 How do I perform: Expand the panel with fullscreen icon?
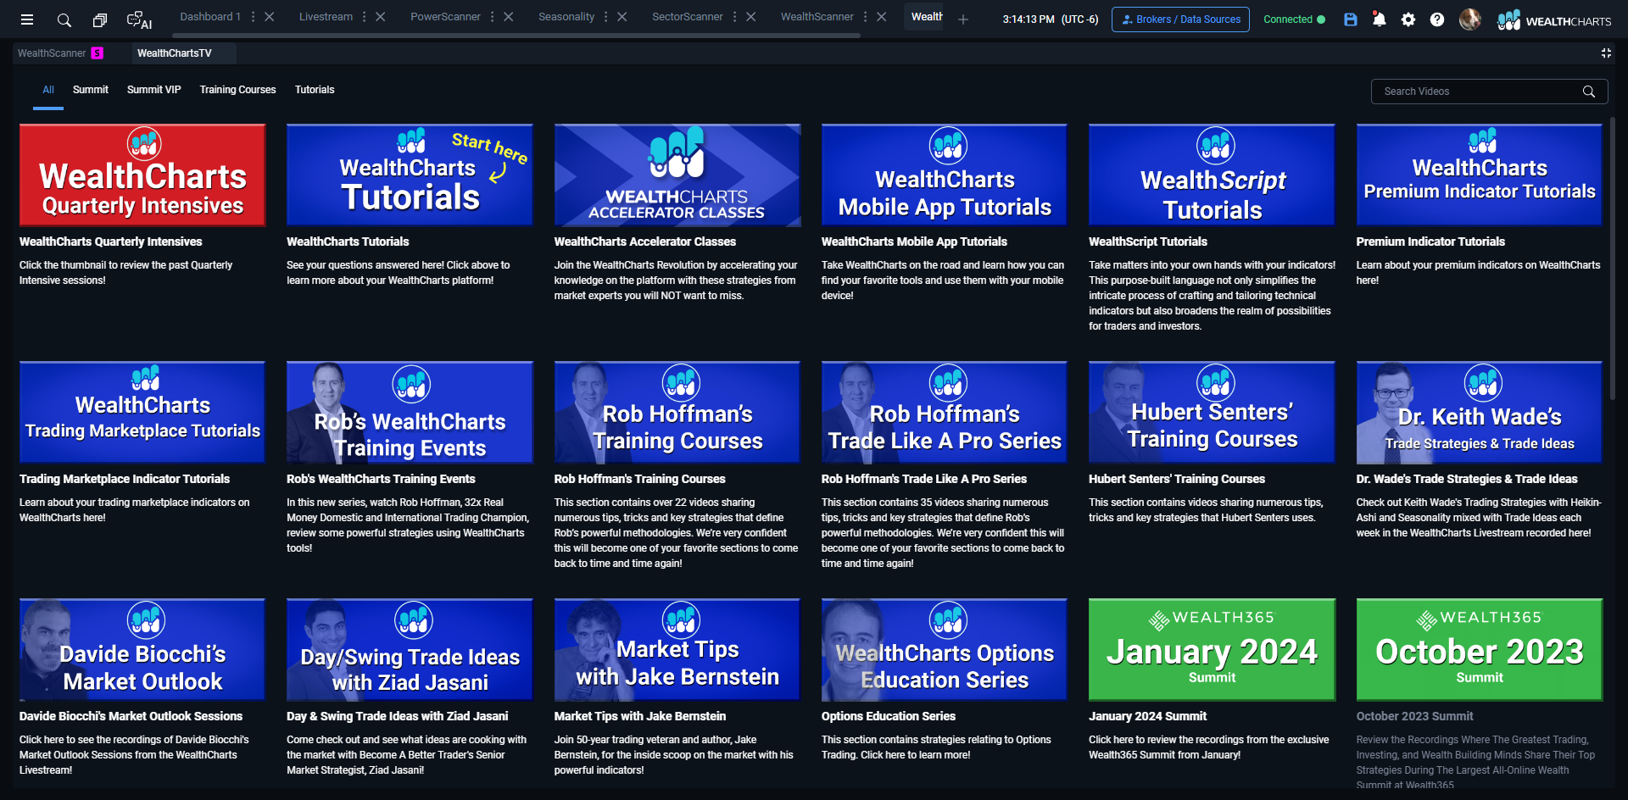tap(1606, 53)
